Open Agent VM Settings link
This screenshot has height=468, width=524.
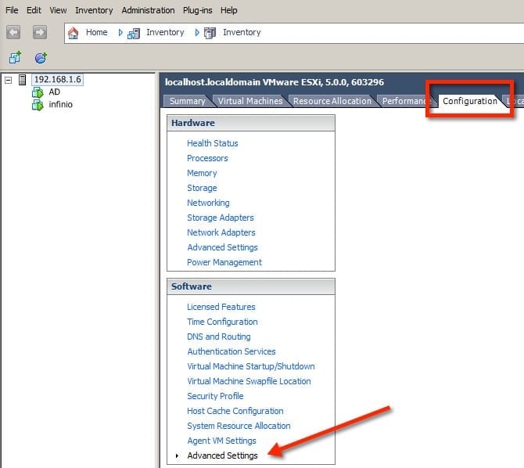pyautogui.click(x=222, y=441)
